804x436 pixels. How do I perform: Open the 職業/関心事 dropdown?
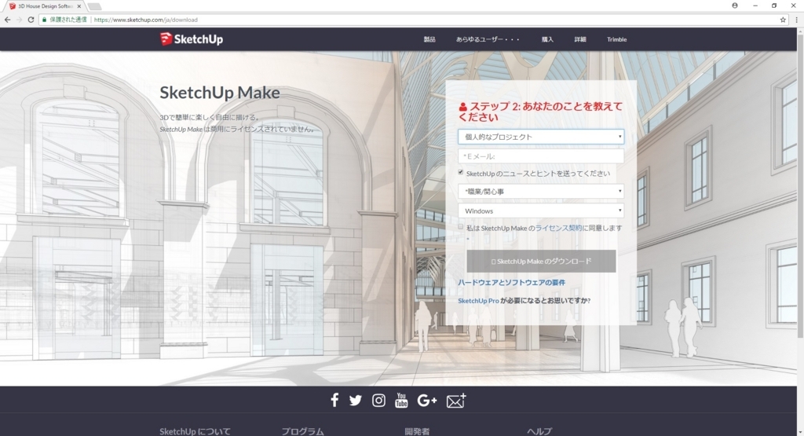pyautogui.click(x=541, y=192)
